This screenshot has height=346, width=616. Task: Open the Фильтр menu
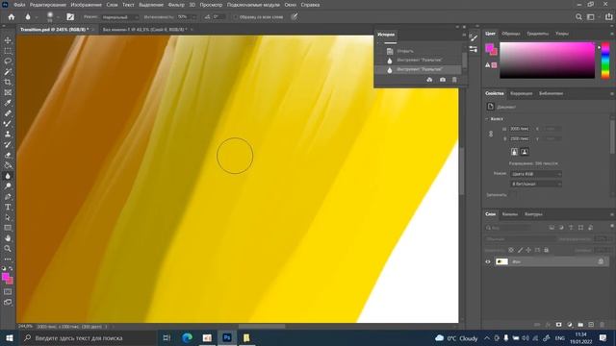(x=176, y=5)
